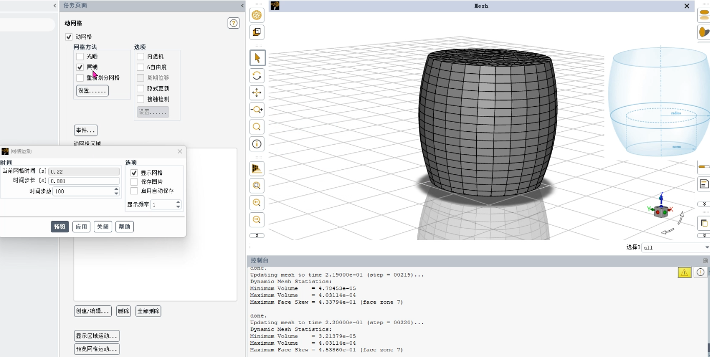
Task: Click 关闭 in the mesh motion dialog
Action: pos(103,227)
